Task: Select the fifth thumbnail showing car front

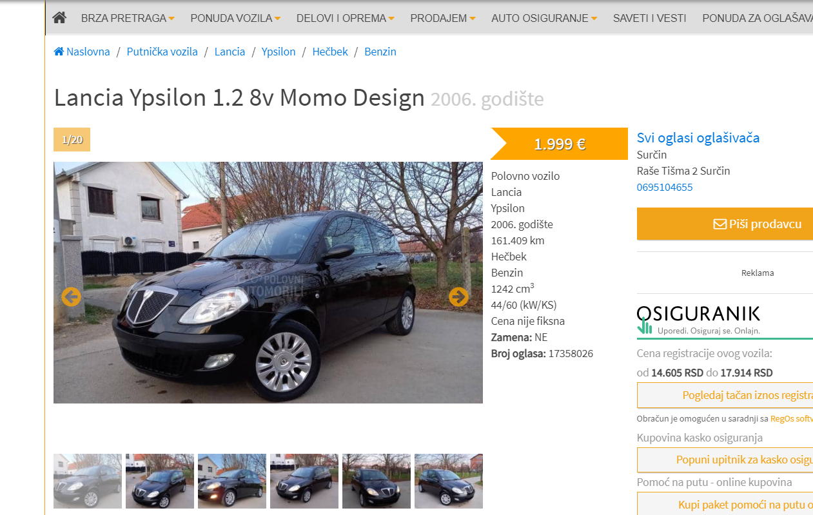Action: pos(377,481)
